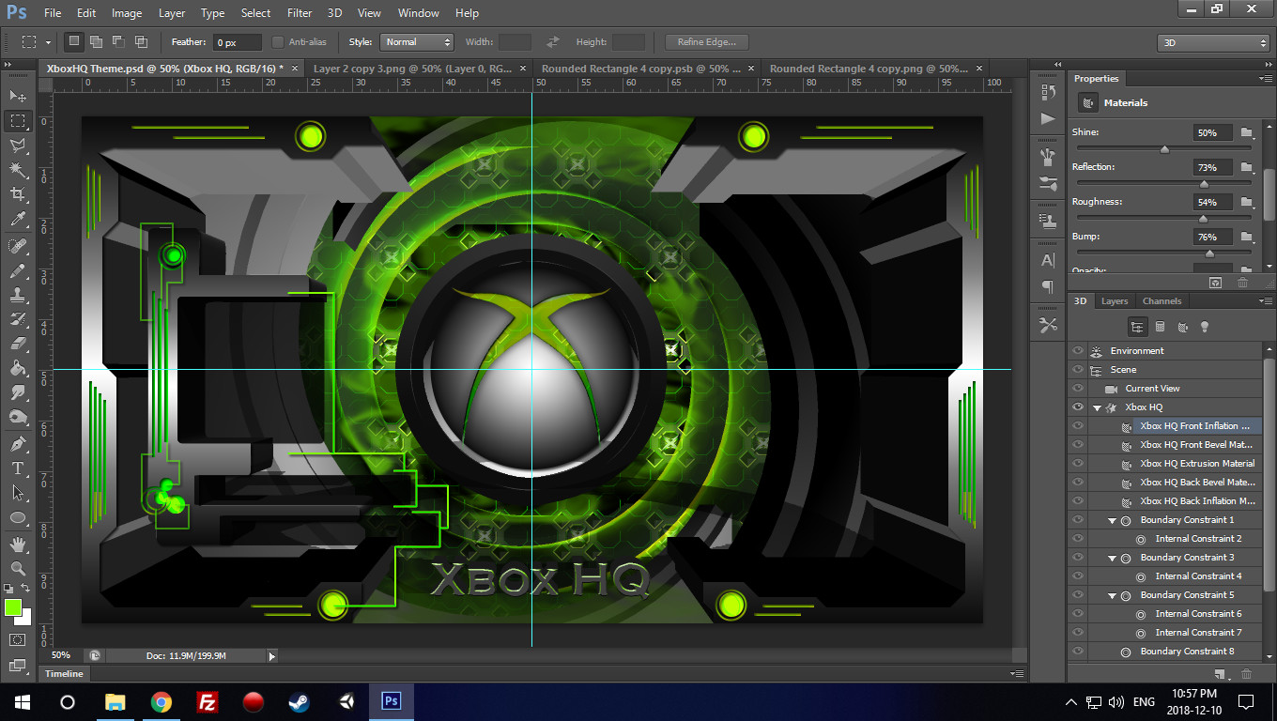Toggle visibility of Internal Constraint 4

[1077, 576]
